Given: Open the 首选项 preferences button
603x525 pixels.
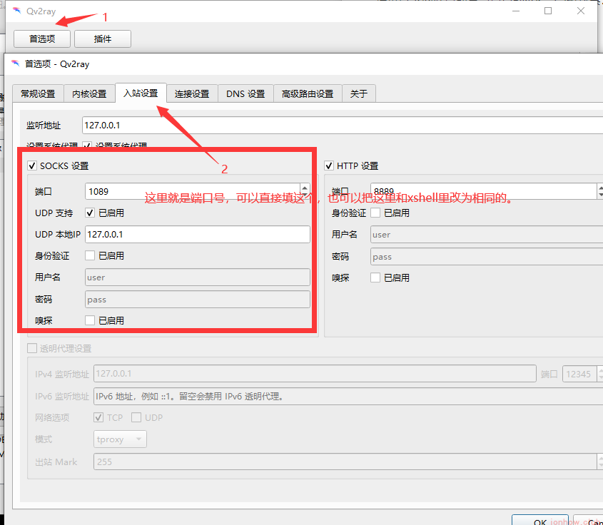Looking at the screenshot, I should (42, 39).
